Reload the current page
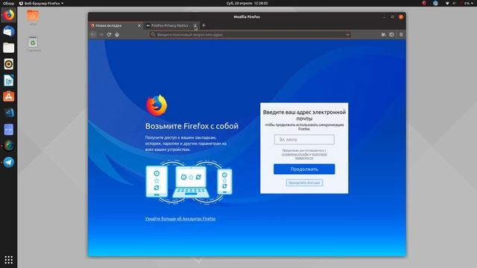The image size is (477, 268). [109, 35]
